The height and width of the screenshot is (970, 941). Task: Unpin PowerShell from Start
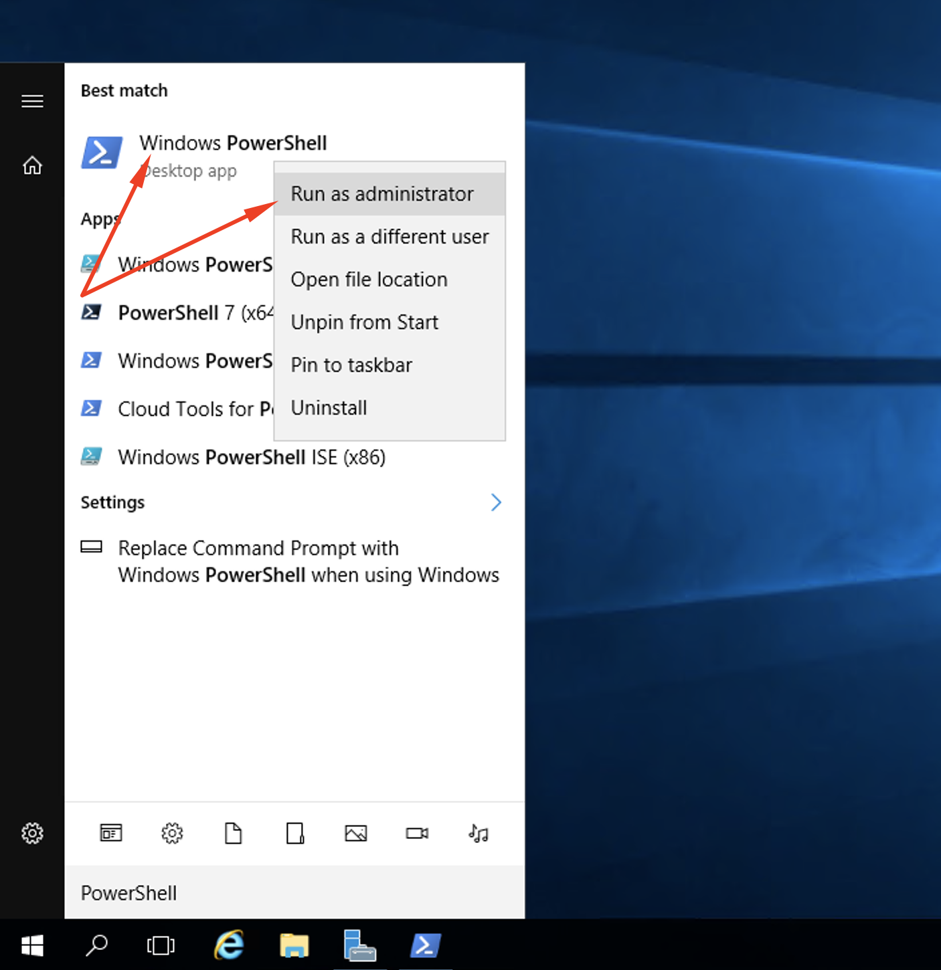(x=365, y=322)
